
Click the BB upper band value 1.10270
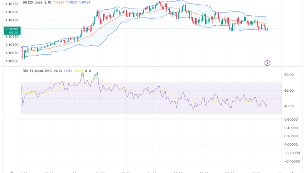[x=72, y=2]
